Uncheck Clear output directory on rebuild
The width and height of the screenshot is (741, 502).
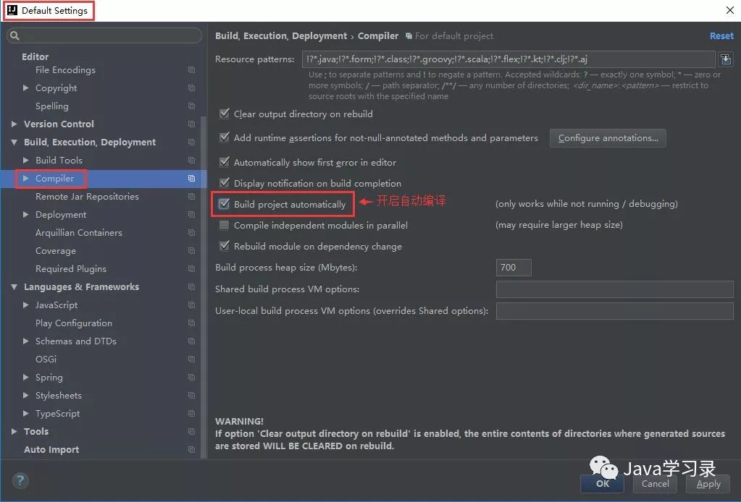click(225, 114)
